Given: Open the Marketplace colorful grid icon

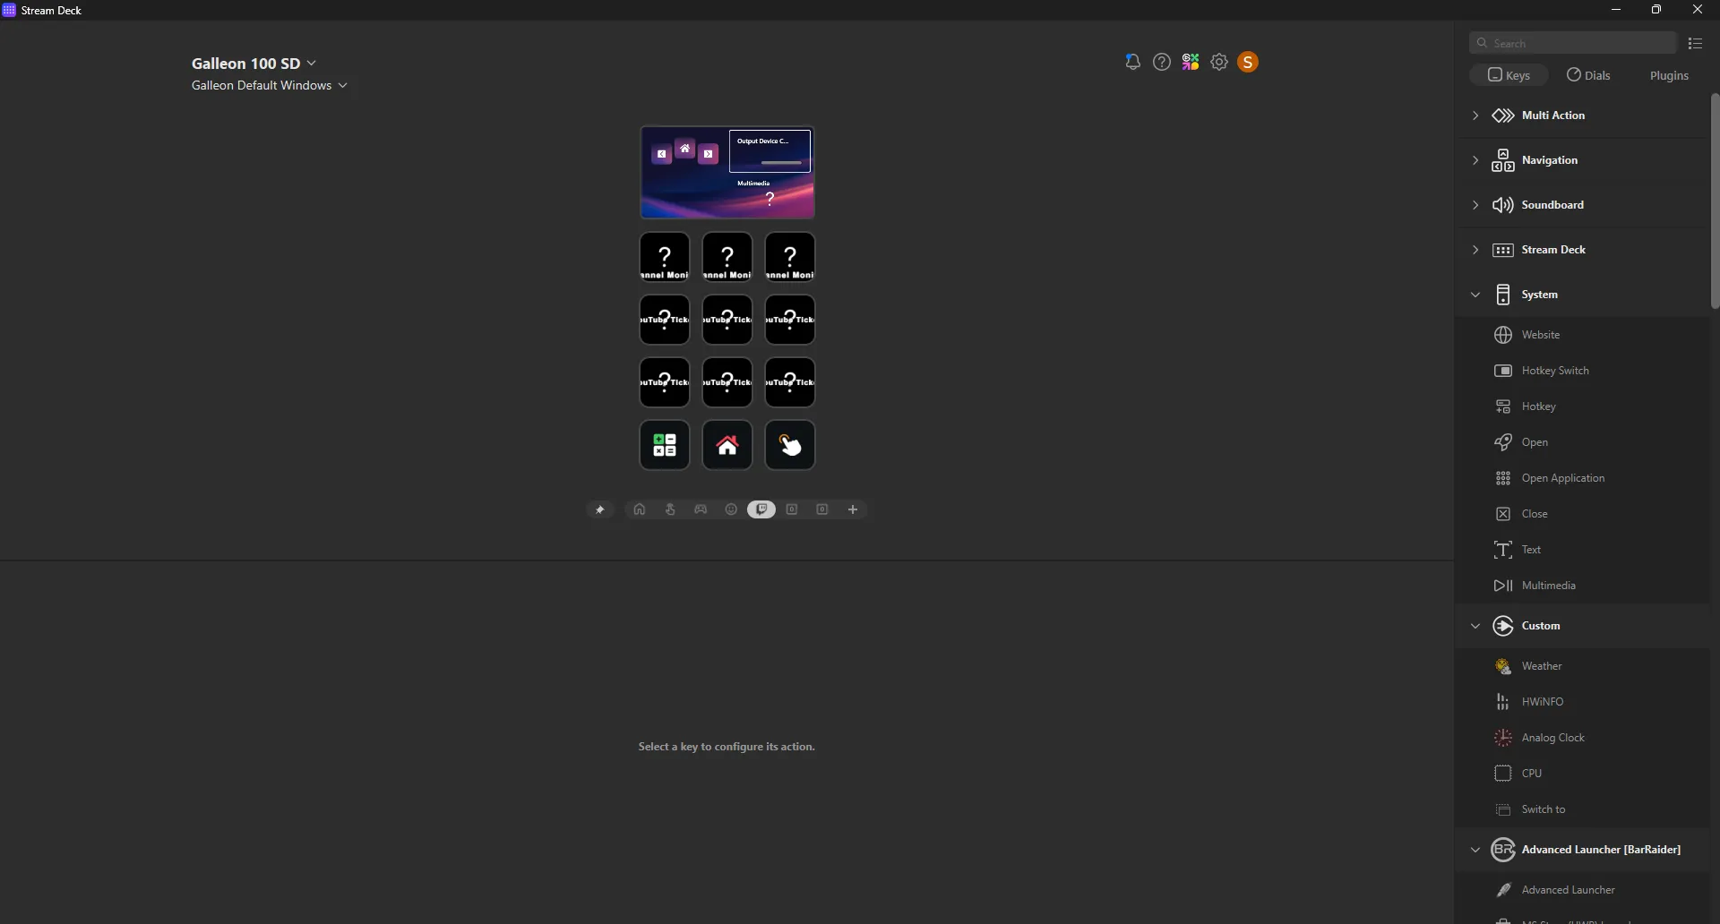Looking at the screenshot, I should (1191, 62).
